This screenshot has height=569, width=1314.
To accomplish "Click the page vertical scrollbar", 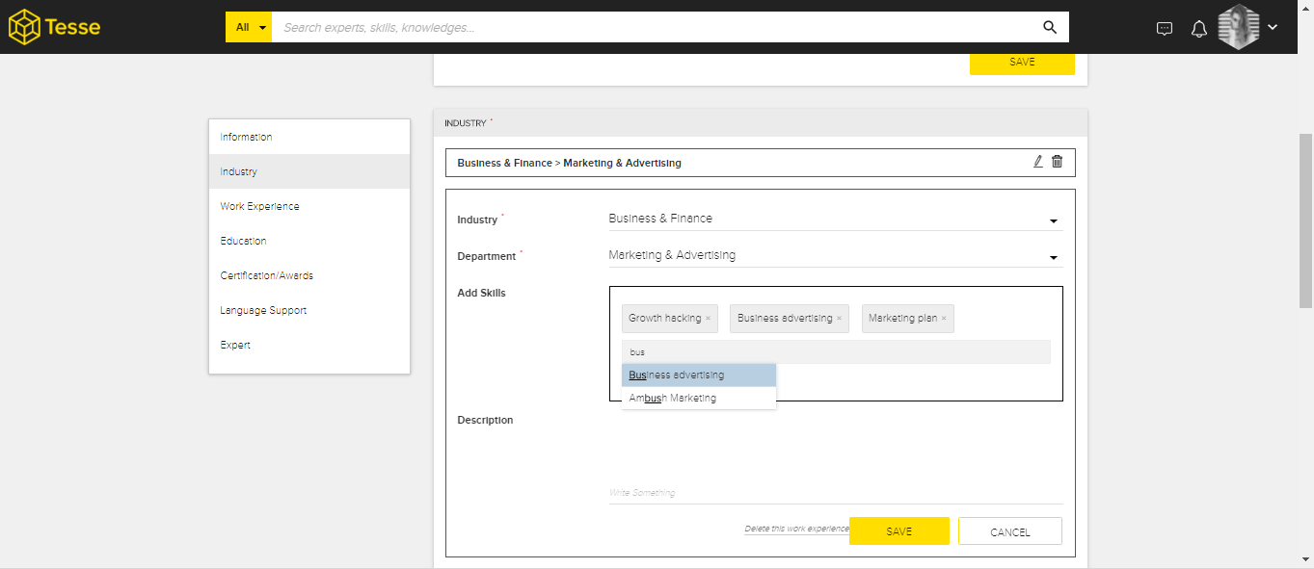I will [1306, 220].
